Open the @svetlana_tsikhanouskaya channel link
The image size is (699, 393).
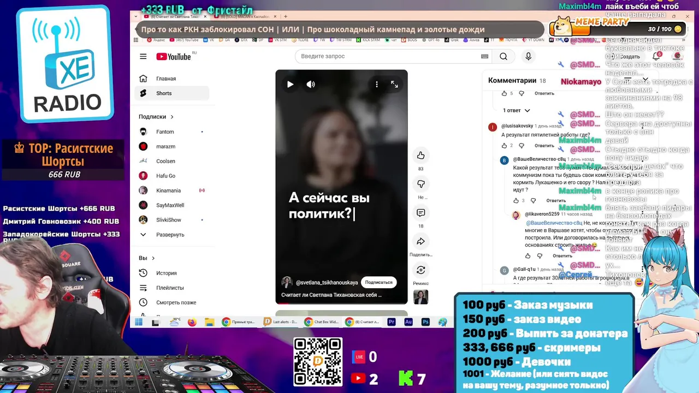327,283
